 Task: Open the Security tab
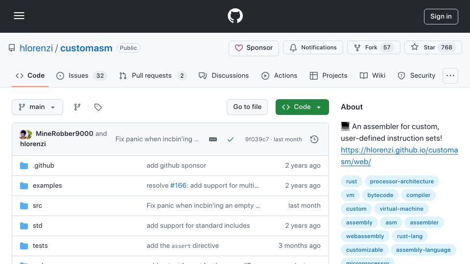click(x=417, y=76)
